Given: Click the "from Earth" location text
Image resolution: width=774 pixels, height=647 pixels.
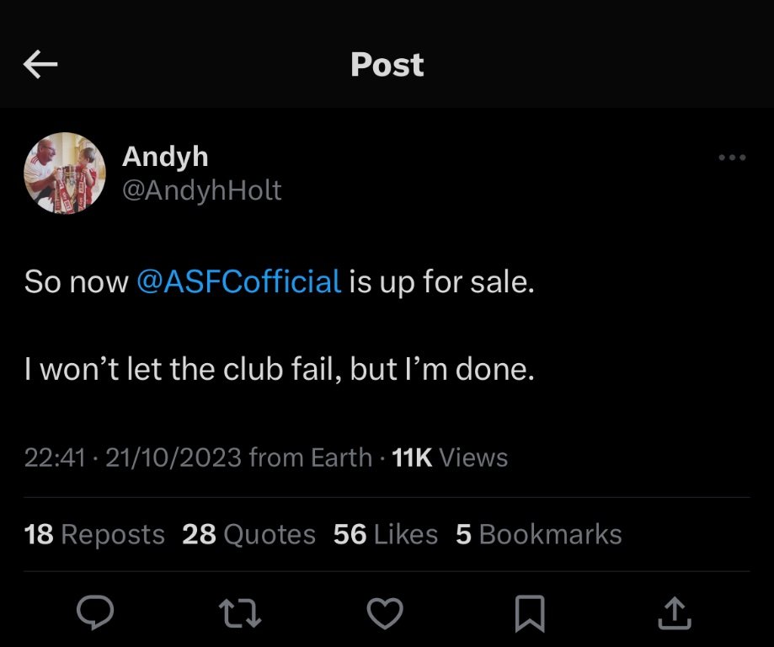Looking at the screenshot, I should point(311,457).
